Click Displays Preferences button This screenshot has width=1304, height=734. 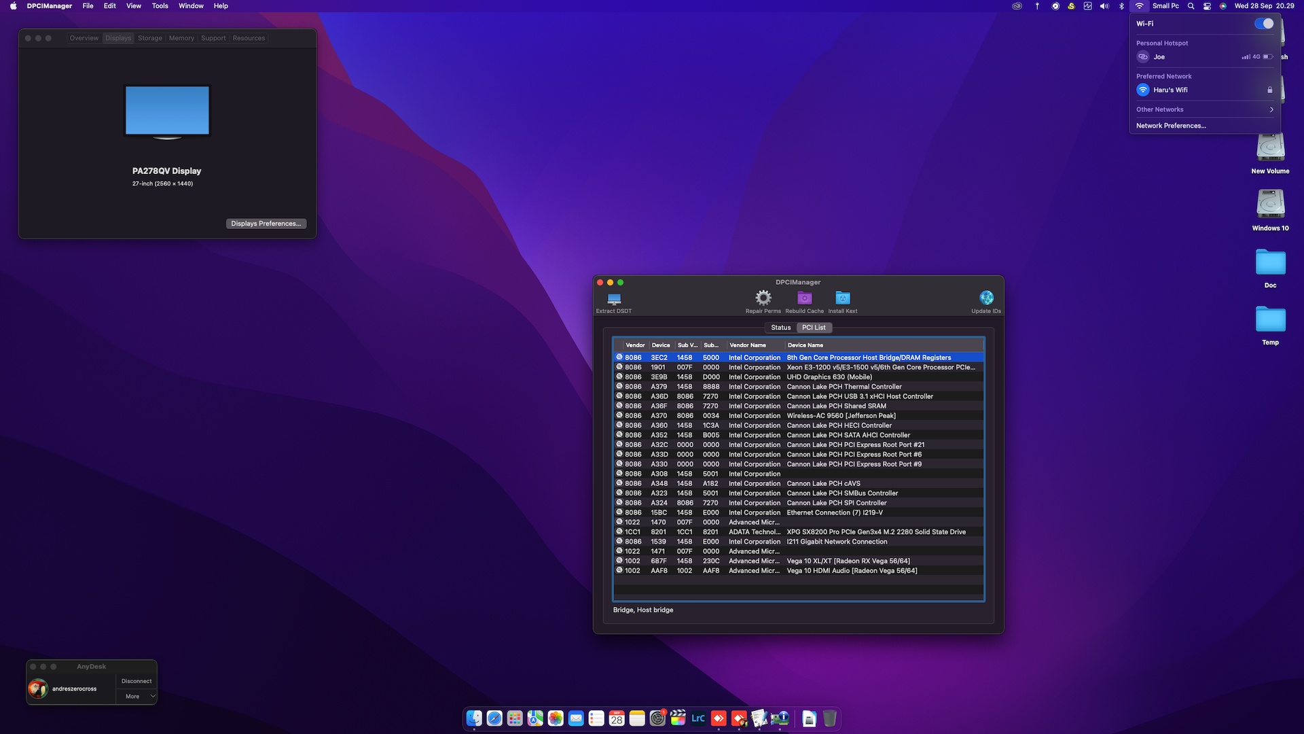tap(266, 224)
